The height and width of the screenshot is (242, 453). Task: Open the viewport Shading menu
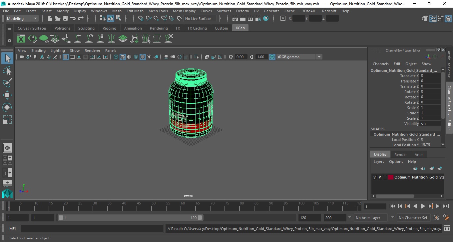click(38, 51)
